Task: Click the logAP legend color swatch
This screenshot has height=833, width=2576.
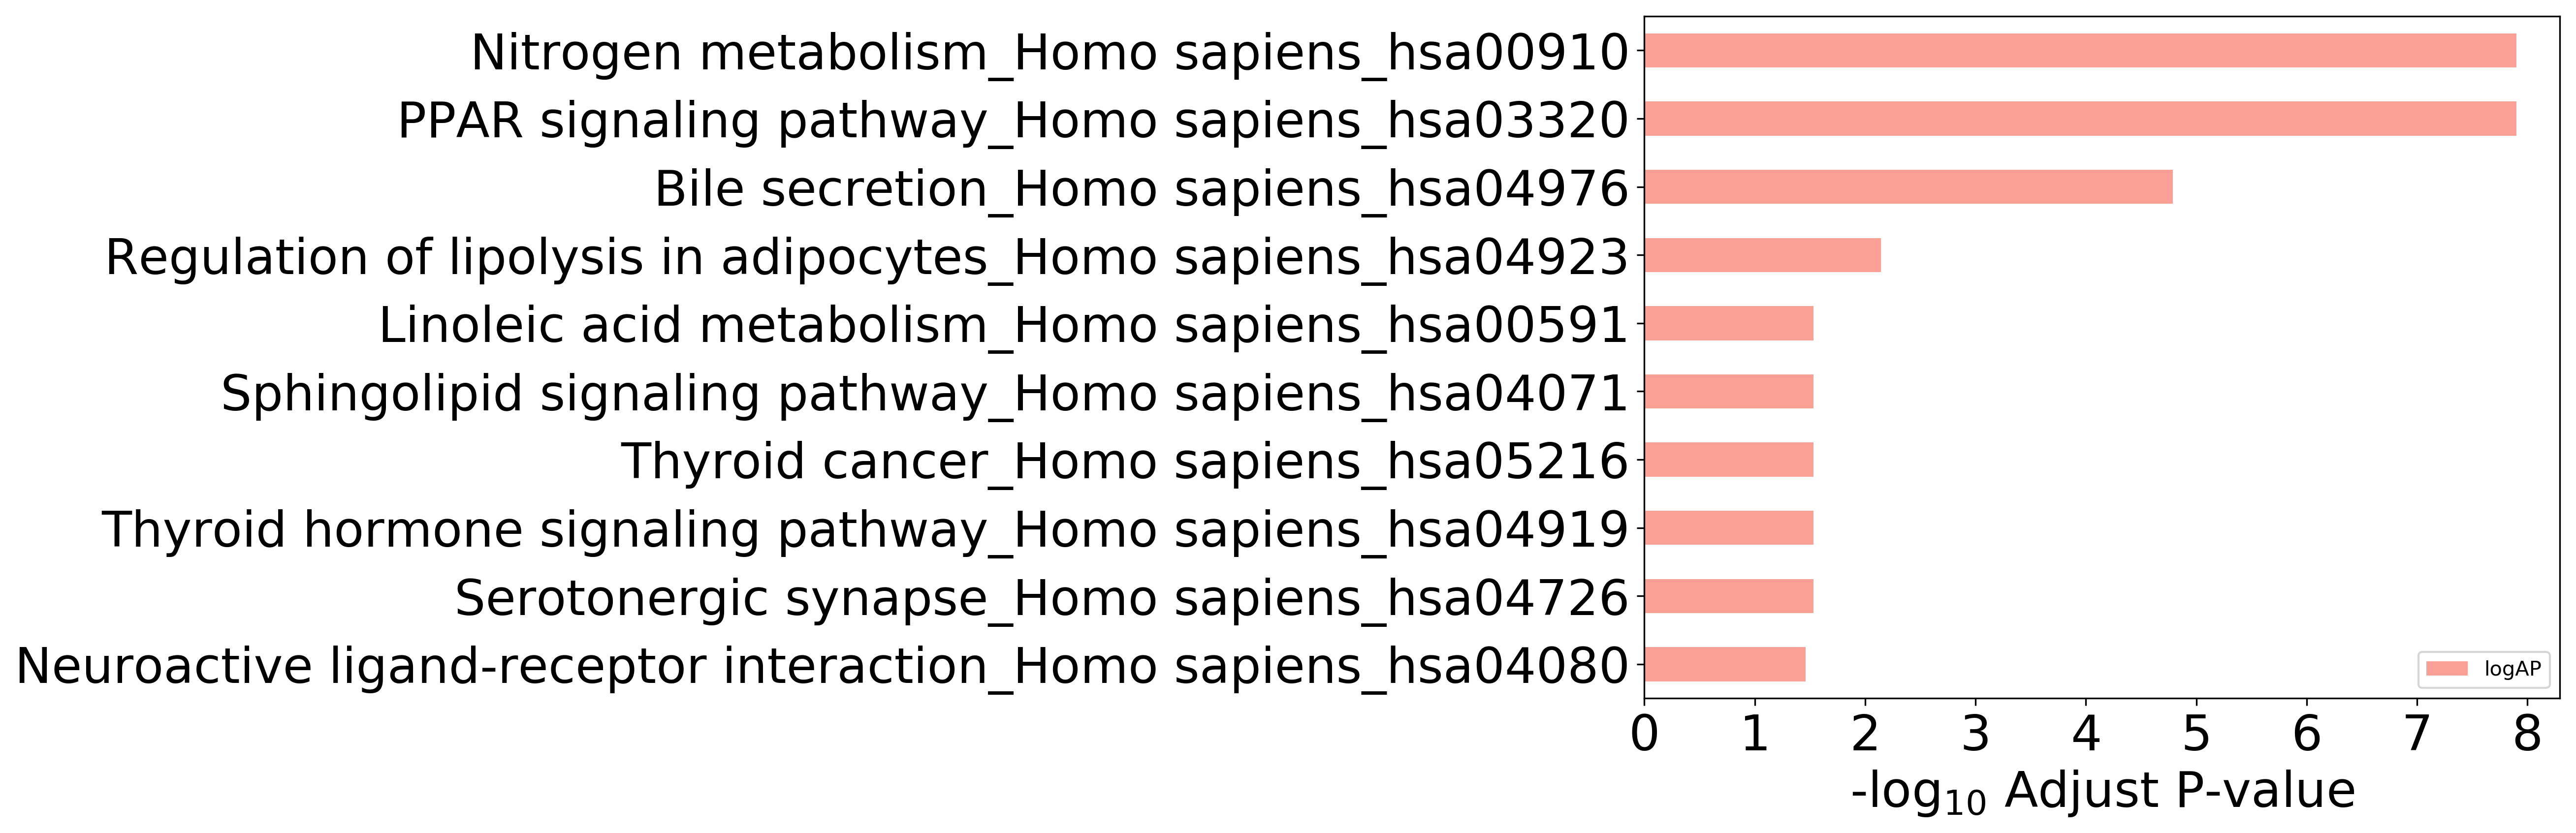Action: tap(2447, 669)
